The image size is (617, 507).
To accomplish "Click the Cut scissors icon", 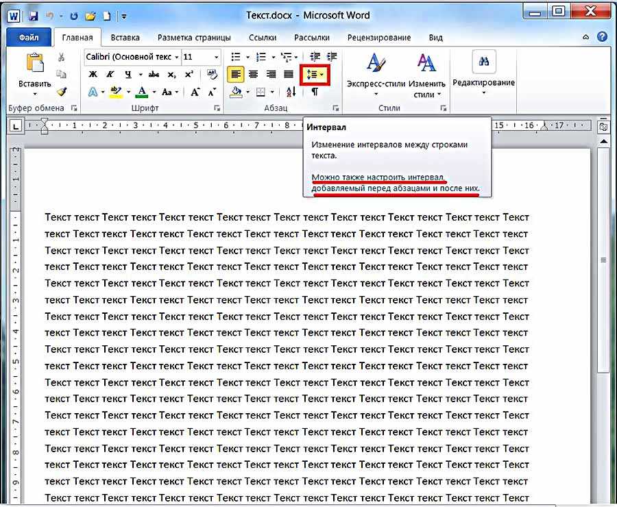I will click(x=62, y=57).
